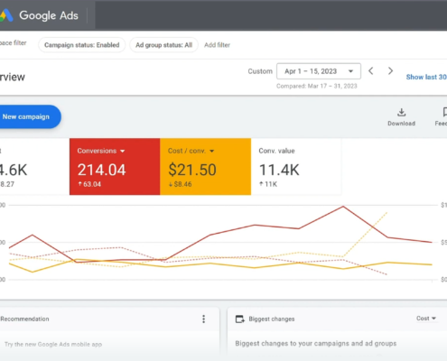Click Try the new Google Ads mobile app
The image size is (447, 361).
click(53, 344)
